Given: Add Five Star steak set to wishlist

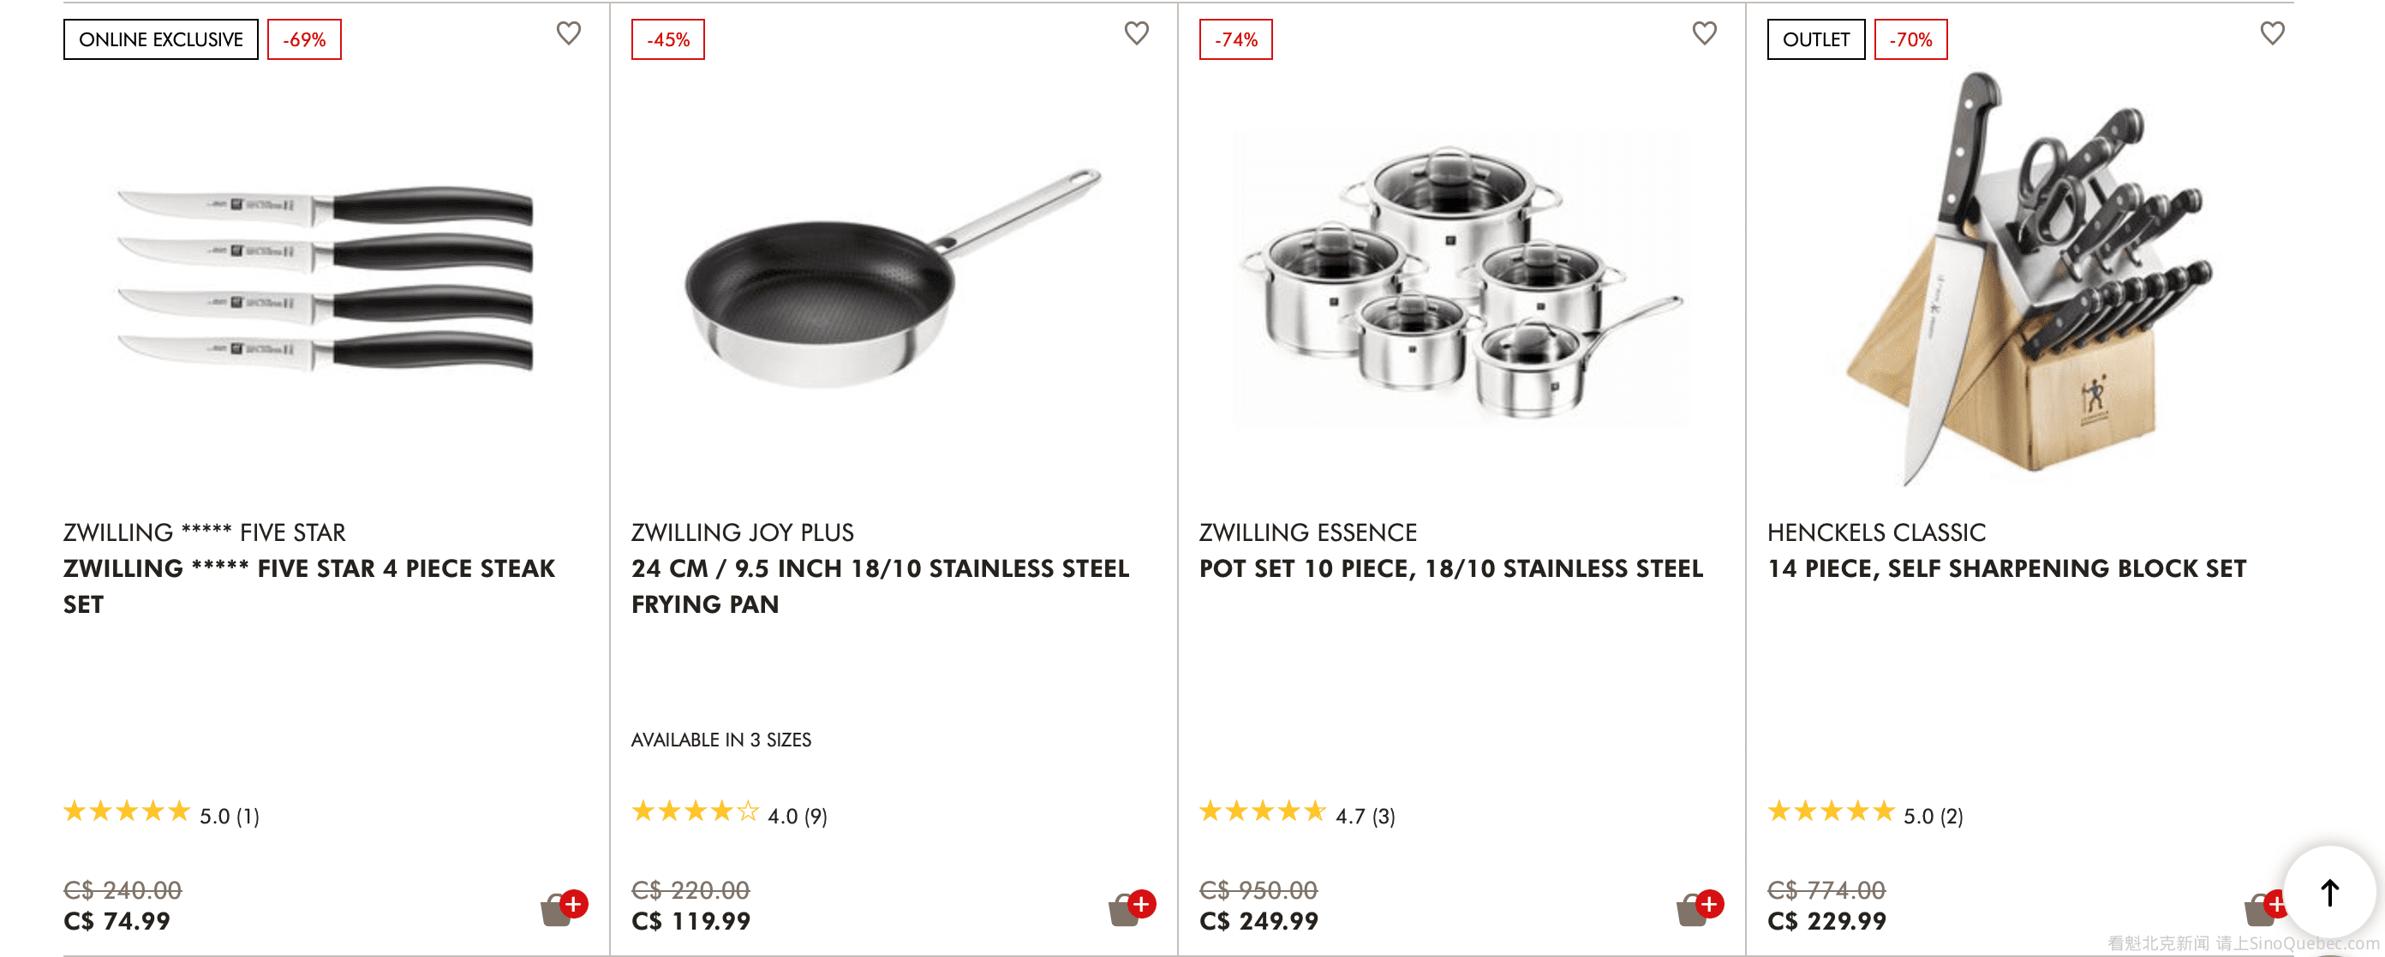Looking at the screenshot, I should click(567, 33).
